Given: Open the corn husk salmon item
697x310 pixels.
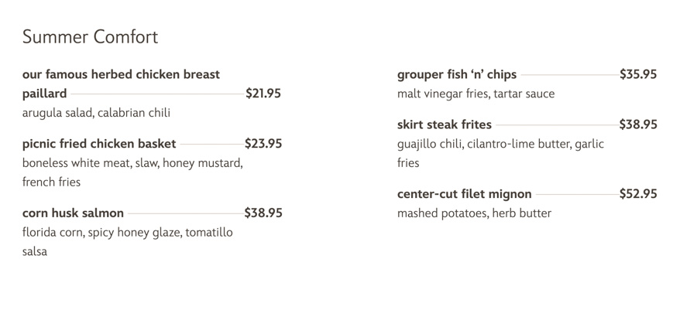Looking at the screenshot, I should [73, 213].
